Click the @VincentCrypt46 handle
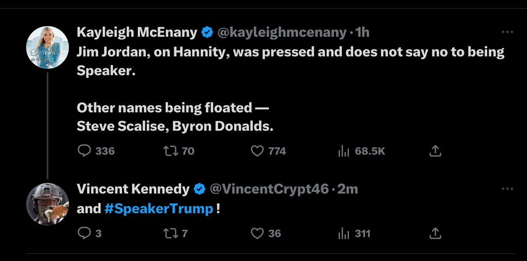The image size is (527, 261). (269, 189)
